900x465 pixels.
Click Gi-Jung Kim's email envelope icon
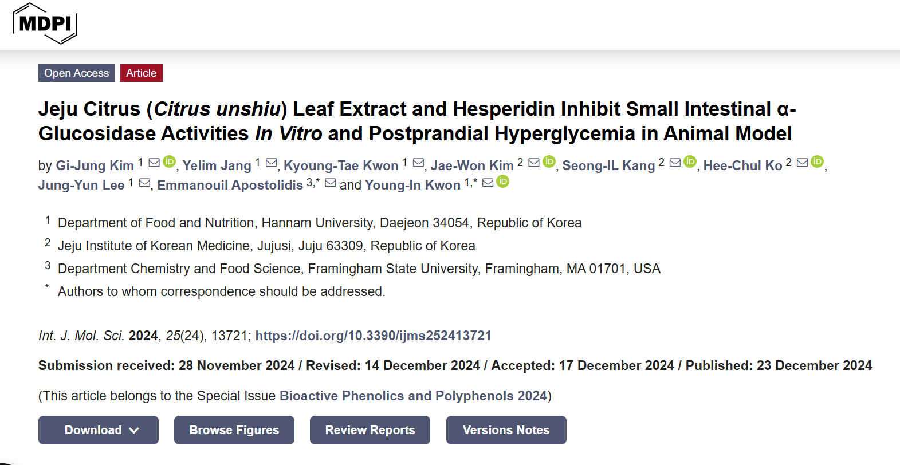pos(154,163)
